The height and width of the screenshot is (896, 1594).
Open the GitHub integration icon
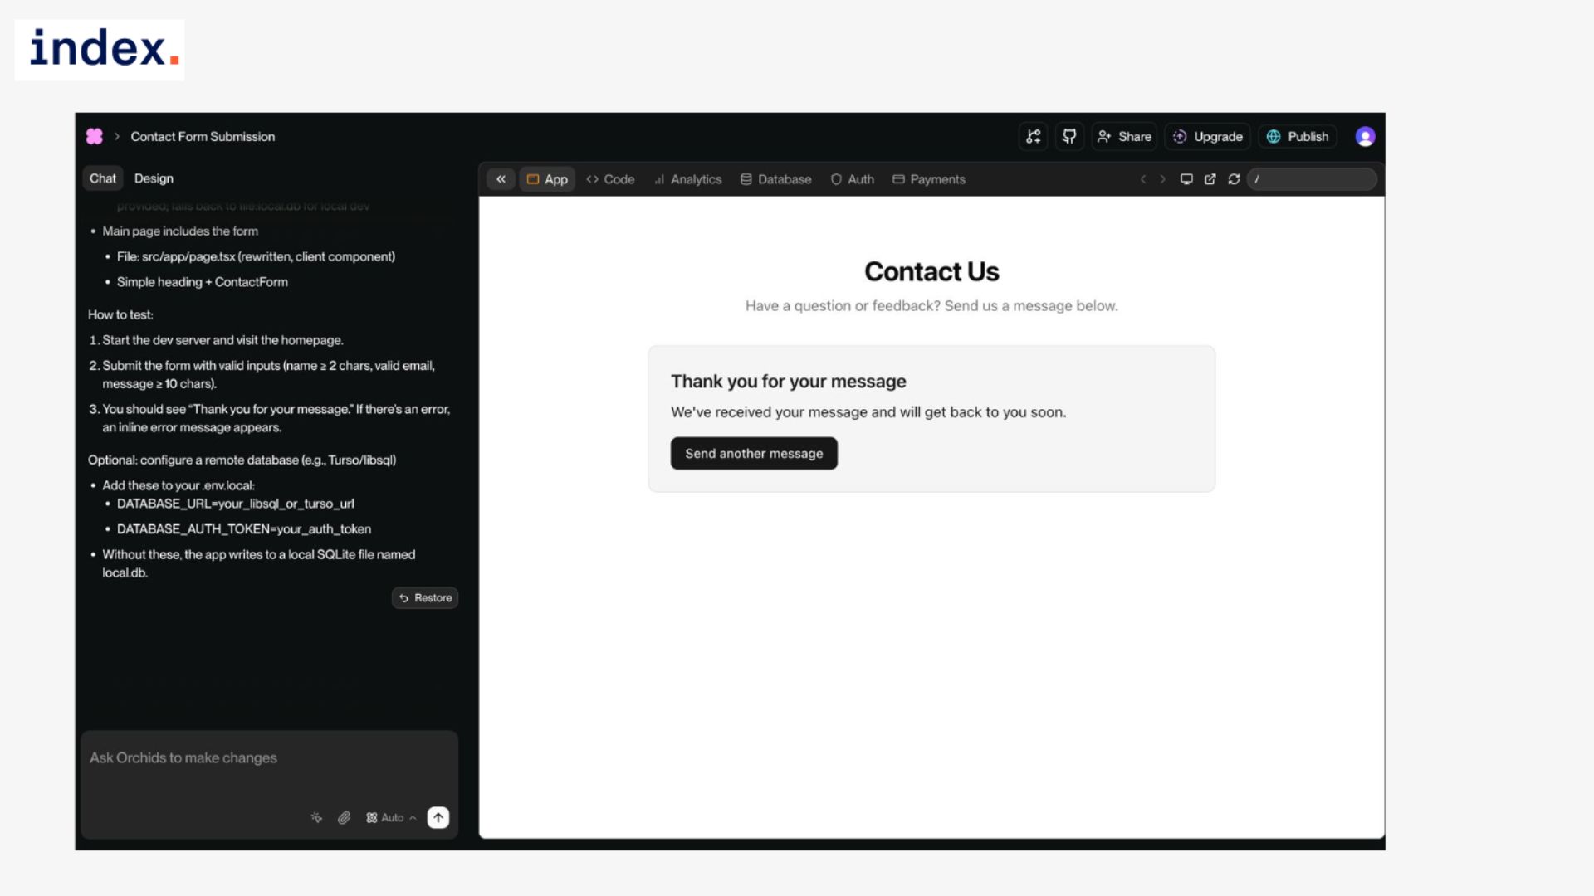[1069, 137]
